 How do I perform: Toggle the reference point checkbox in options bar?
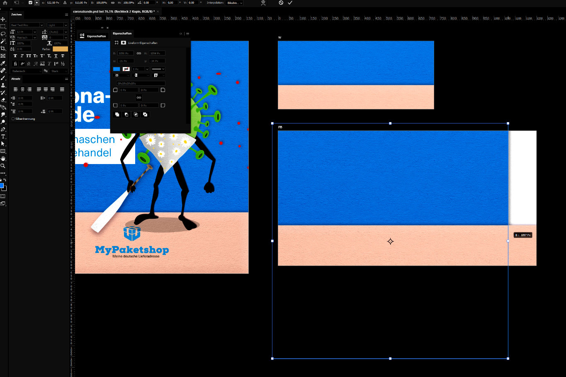30,3
